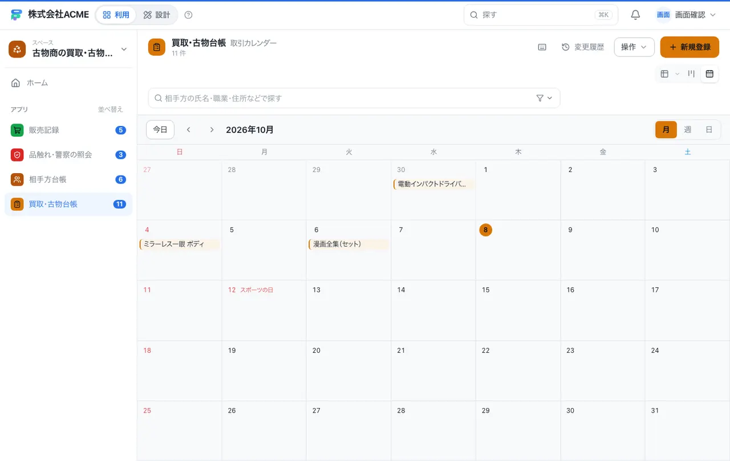Expand the 古物商の買取 space selector

(x=68, y=49)
